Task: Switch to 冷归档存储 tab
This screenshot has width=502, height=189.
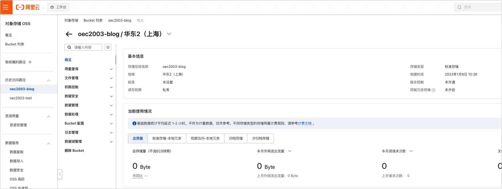Action: click(261, 138)
